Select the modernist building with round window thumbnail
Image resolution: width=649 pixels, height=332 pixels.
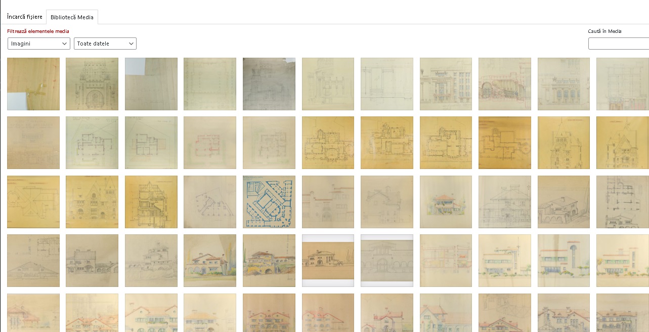click(x=564, y=261)
